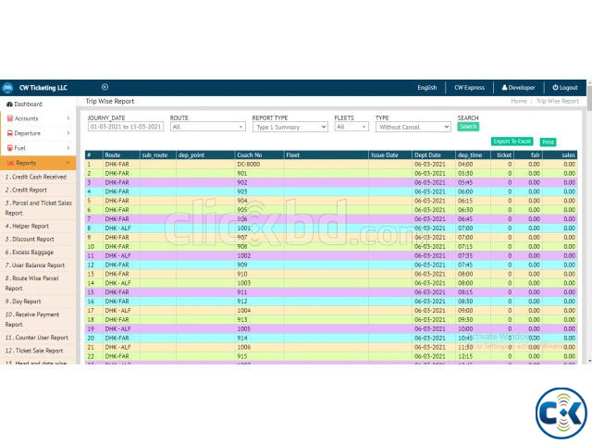
Task: Open Receive Payment Report
Action: click(x=32, y=319)
